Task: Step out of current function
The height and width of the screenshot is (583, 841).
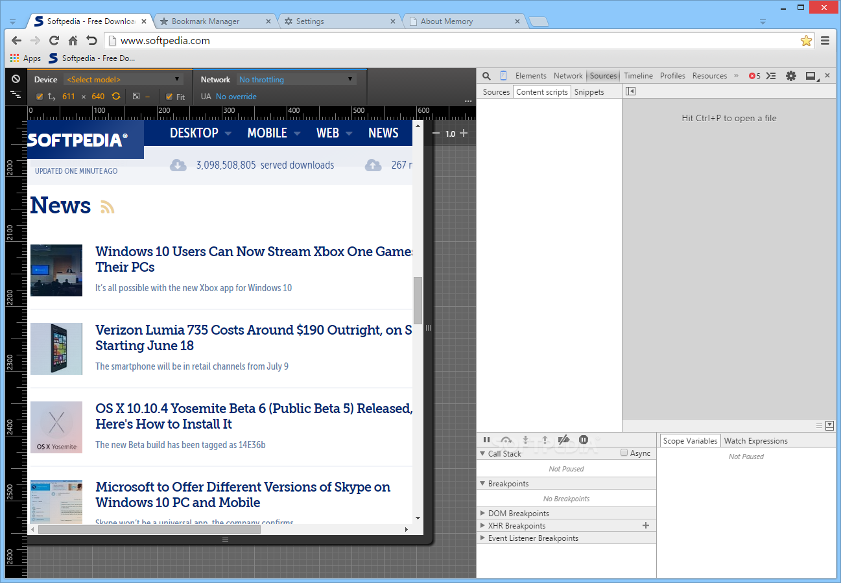Action: (545, 440)
